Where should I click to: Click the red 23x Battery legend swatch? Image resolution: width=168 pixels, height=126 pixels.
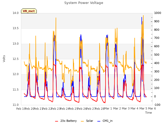(57, 121)
